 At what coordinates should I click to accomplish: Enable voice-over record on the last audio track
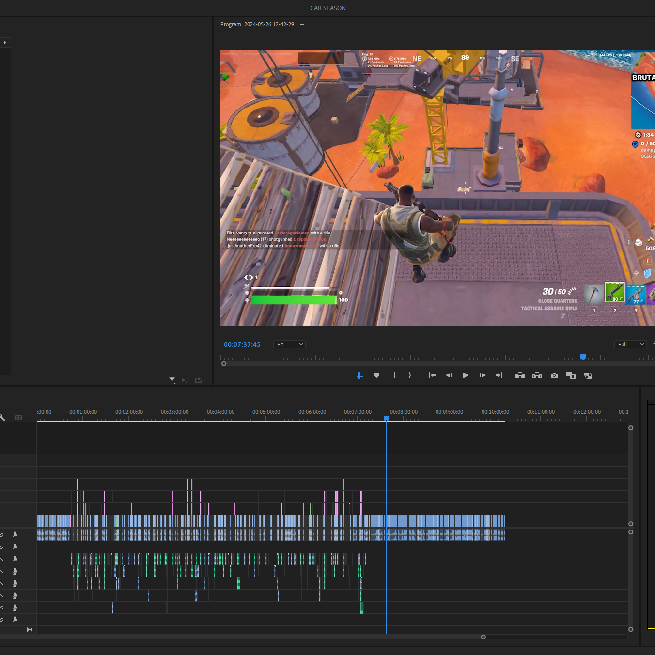click(15, 620)
